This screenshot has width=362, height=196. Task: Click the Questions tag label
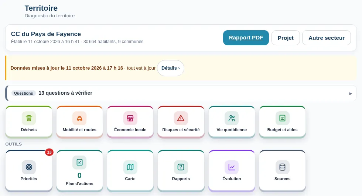(23, 93)
